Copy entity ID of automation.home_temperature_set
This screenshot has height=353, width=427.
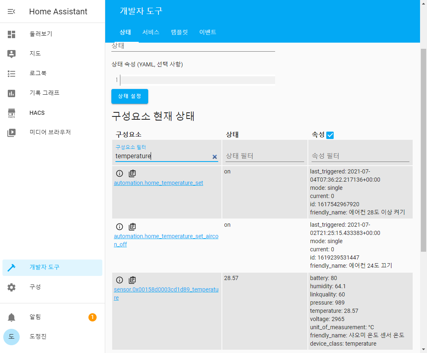coord(132,173)
